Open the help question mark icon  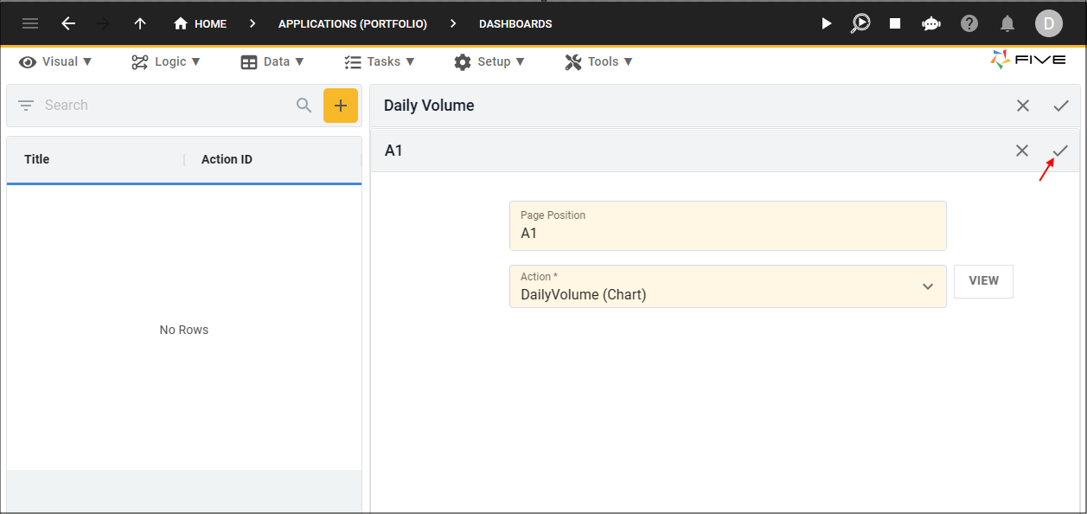969,23
